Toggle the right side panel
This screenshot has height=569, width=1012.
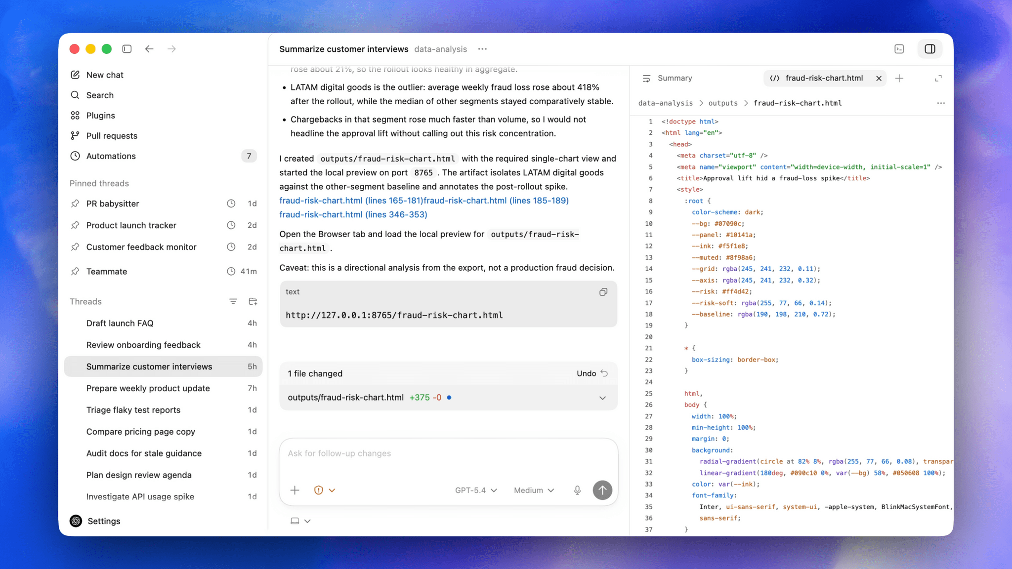click(x=930, y=49)
